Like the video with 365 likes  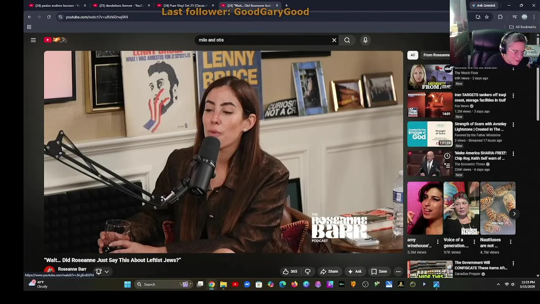click(x=290, y=271)
